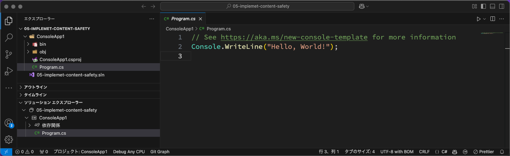Expand the 依存関係 node

(x=88, y=125)
